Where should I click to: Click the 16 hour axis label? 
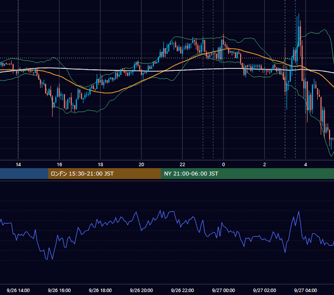(59, 165)
